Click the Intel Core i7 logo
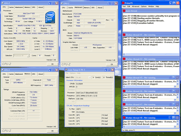This screenshot has height=136, width=181. (x=50, y=17)
